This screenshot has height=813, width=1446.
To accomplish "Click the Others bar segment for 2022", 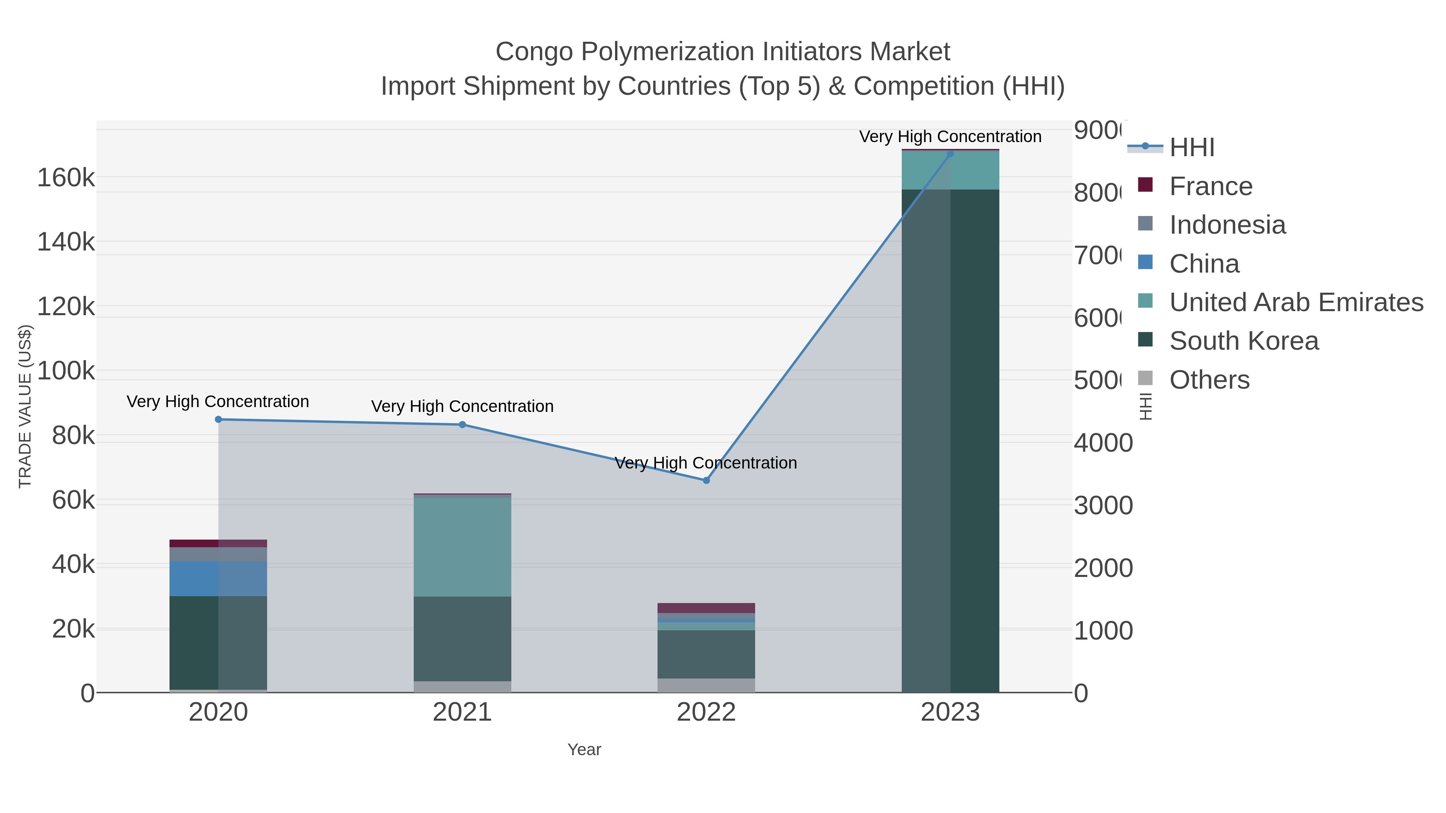I will point(706,686).
